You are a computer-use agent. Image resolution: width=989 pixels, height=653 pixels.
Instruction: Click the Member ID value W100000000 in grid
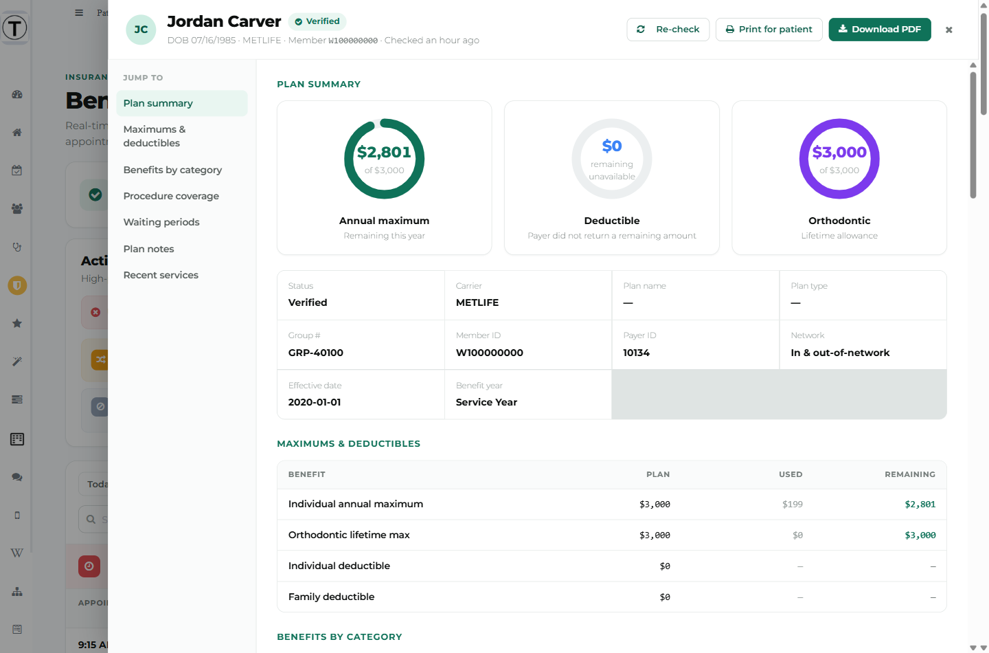(490, 353)
